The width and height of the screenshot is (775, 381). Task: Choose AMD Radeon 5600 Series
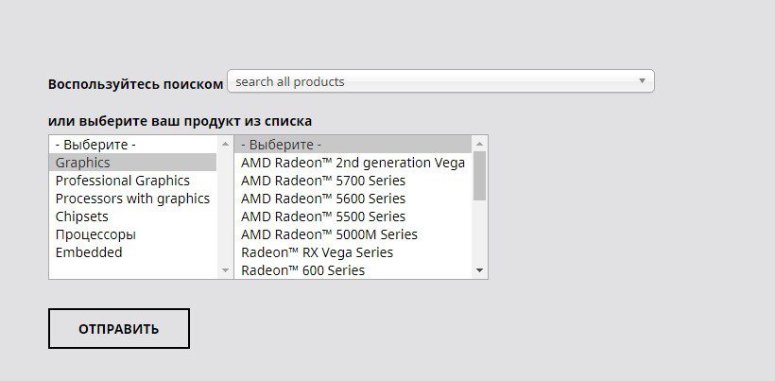[x=353, y=199]
